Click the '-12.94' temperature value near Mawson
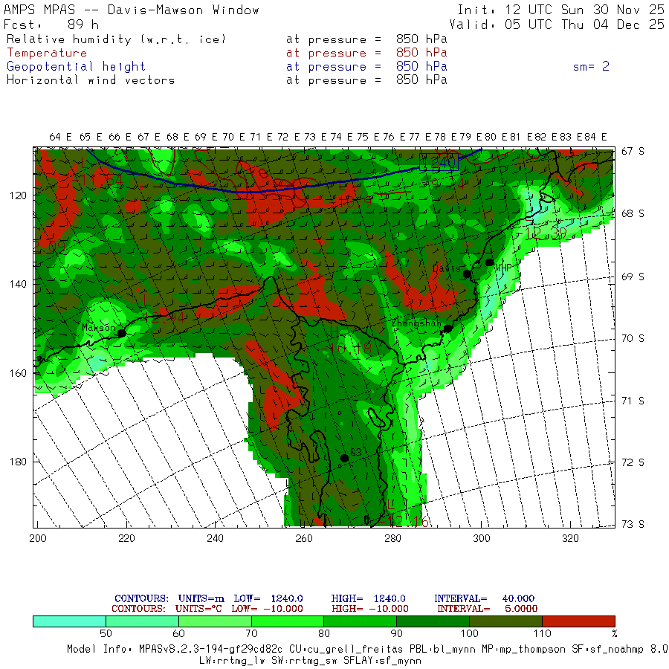669x669 pixels. 161,317
